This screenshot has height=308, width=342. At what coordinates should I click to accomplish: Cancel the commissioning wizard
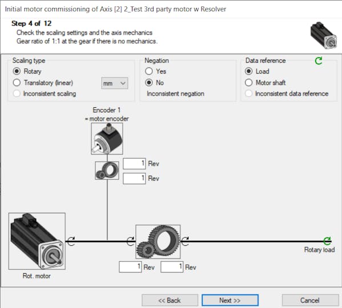pos(310,301)
